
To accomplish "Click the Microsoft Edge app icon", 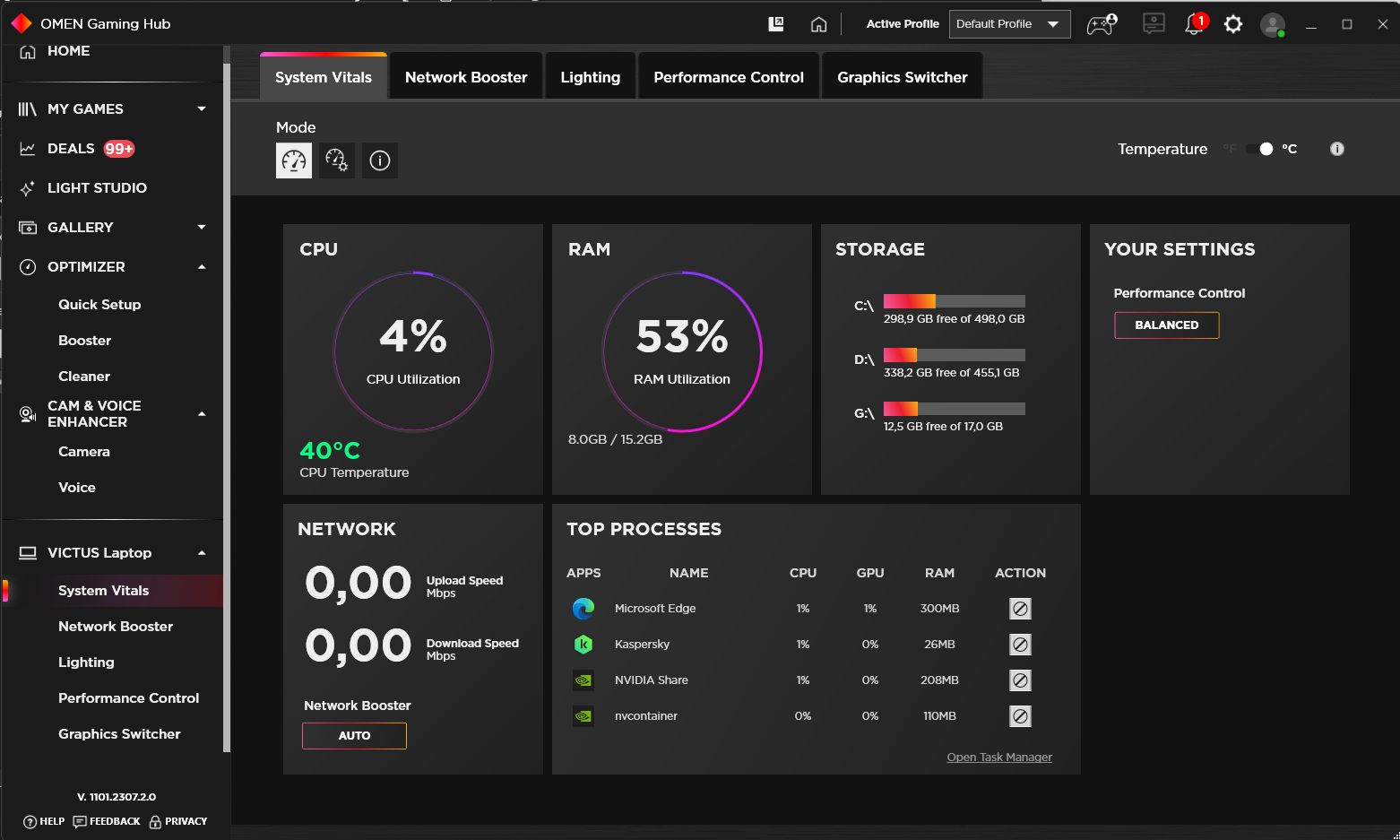I will tap(583, 609).
